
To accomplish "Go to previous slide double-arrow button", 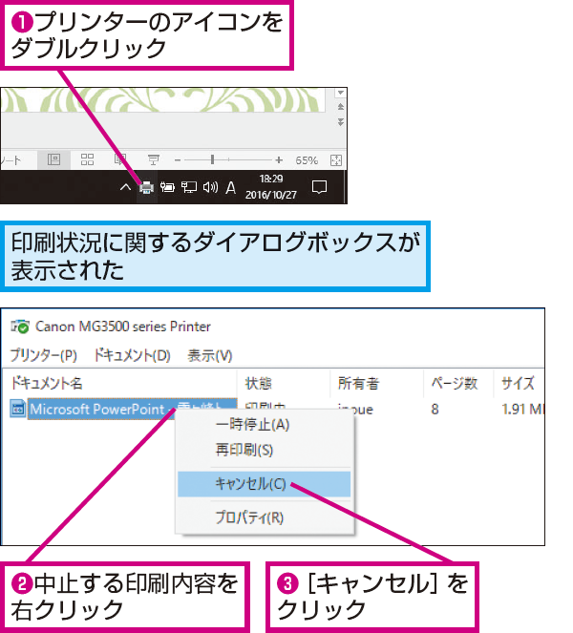I will point(341,107).
